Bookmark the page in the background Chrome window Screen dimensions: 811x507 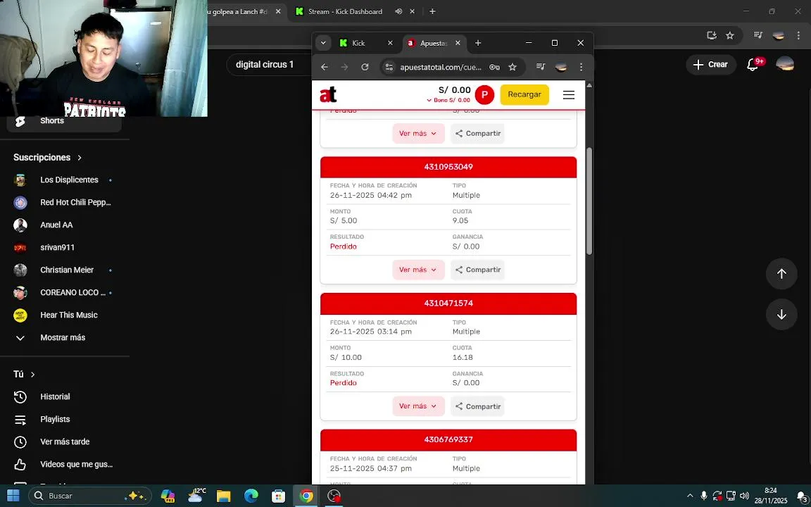coord(730,35)
